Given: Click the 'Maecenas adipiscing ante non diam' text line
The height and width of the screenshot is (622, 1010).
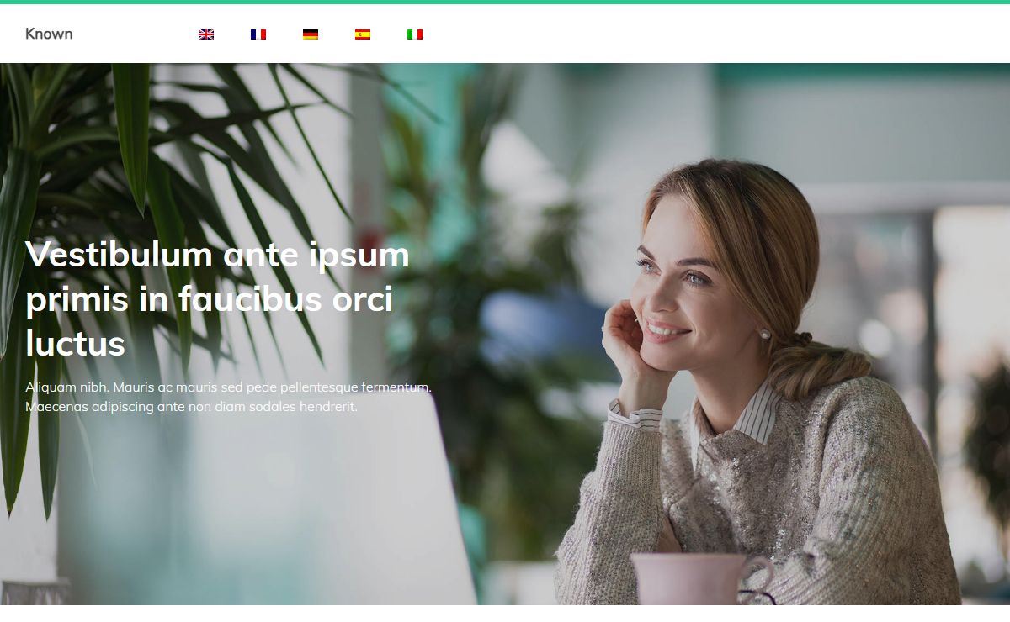Looking at the screenshot, I should click(x=191, y=407).
